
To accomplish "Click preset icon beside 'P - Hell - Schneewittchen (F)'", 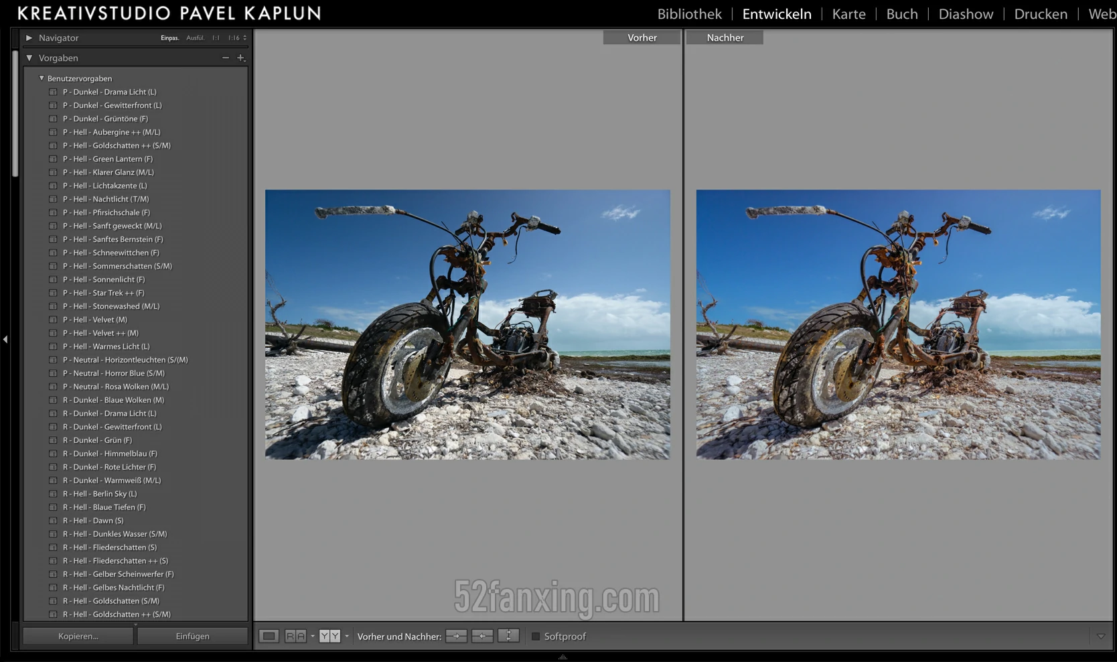I will pyautogui.click(x=53, y=253).
